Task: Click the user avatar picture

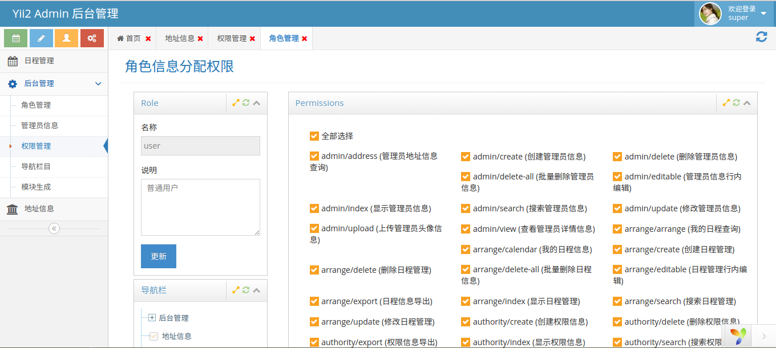Action: pos(710,14)
